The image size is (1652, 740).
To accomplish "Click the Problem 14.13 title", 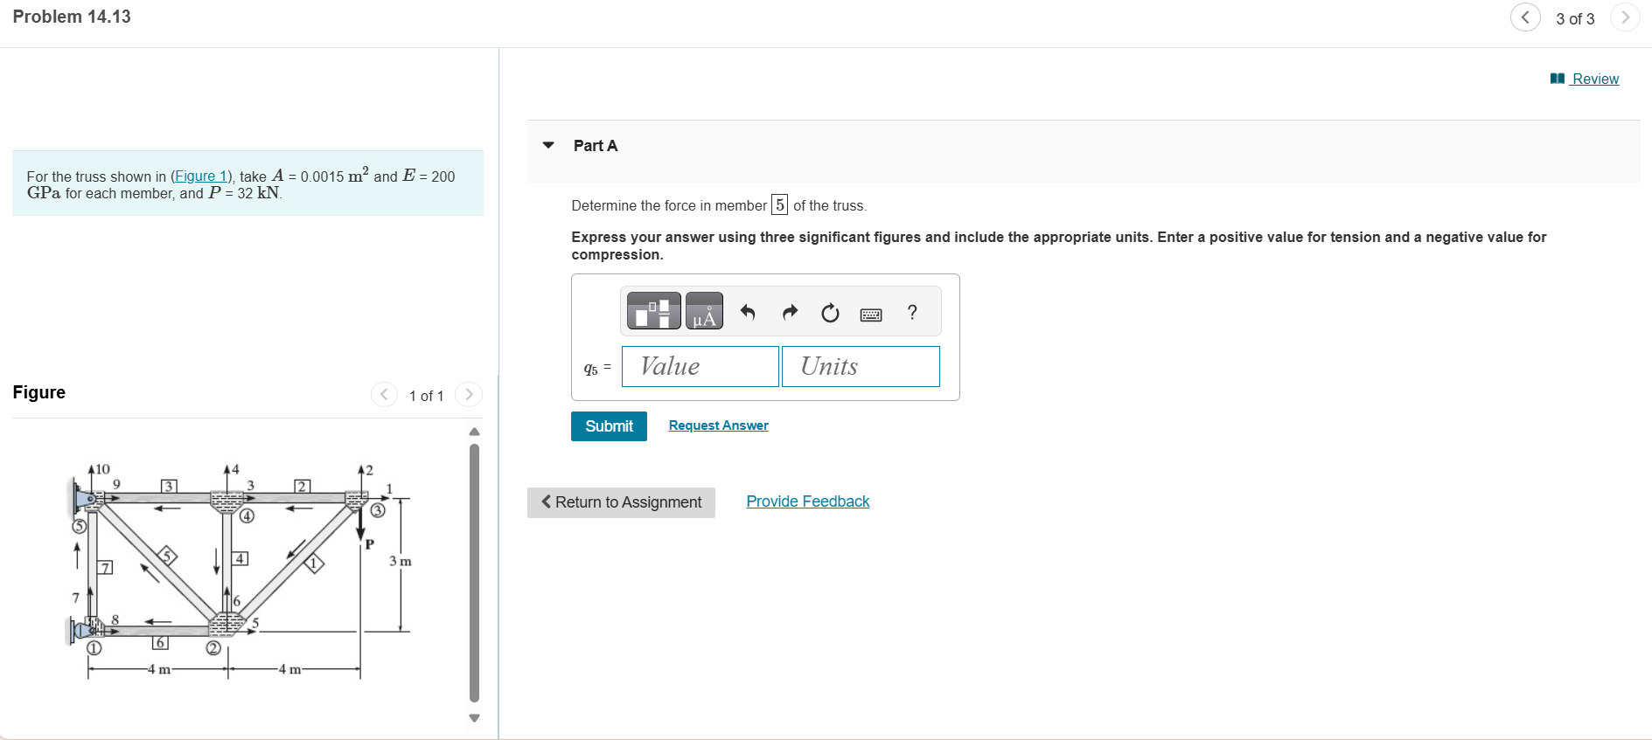I will (72, 17).
